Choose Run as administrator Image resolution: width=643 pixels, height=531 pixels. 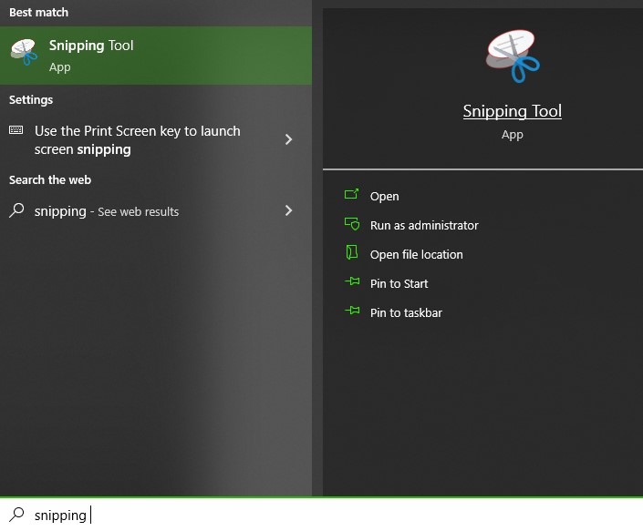(x=424, y=225)
